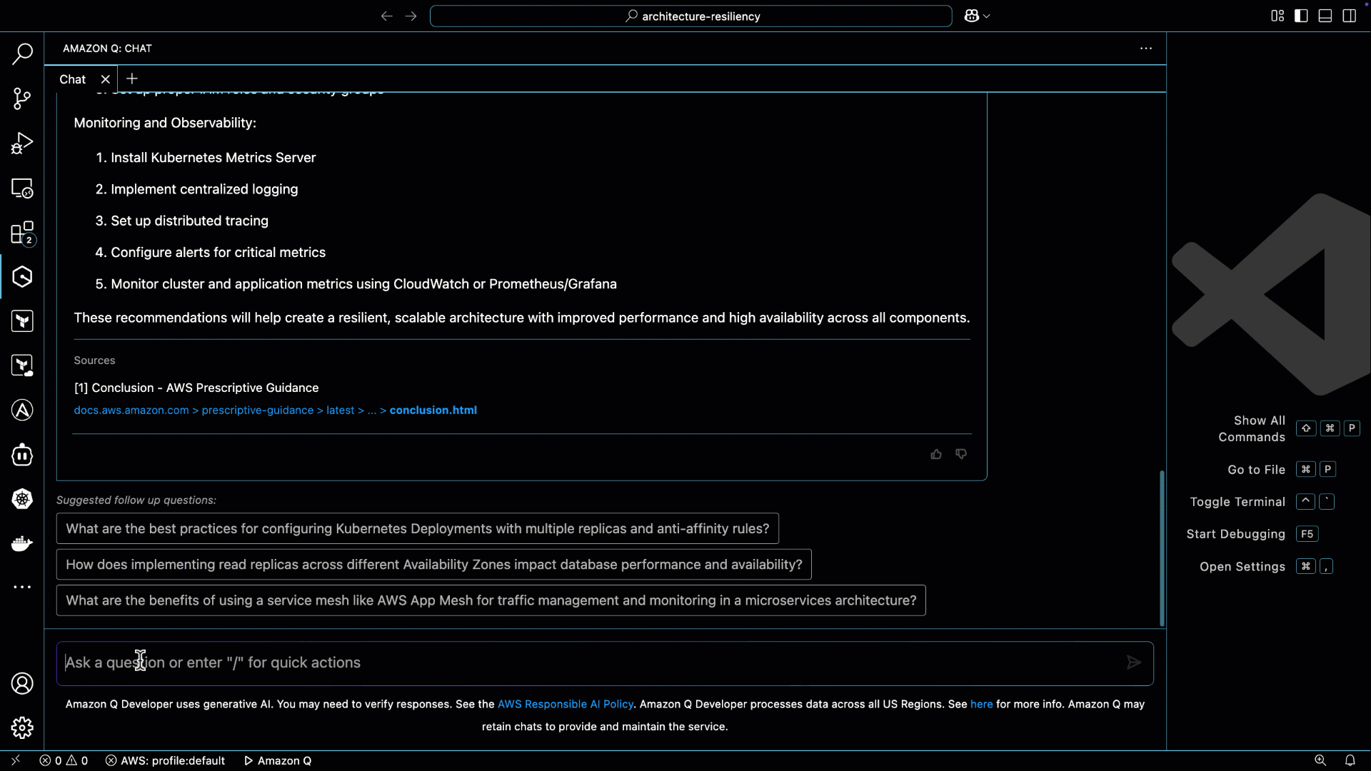Image resolution: width=1371 pixels, height=771 pixels.
Task: Start a new chat with the plus tab
Action: pos(131,79)
